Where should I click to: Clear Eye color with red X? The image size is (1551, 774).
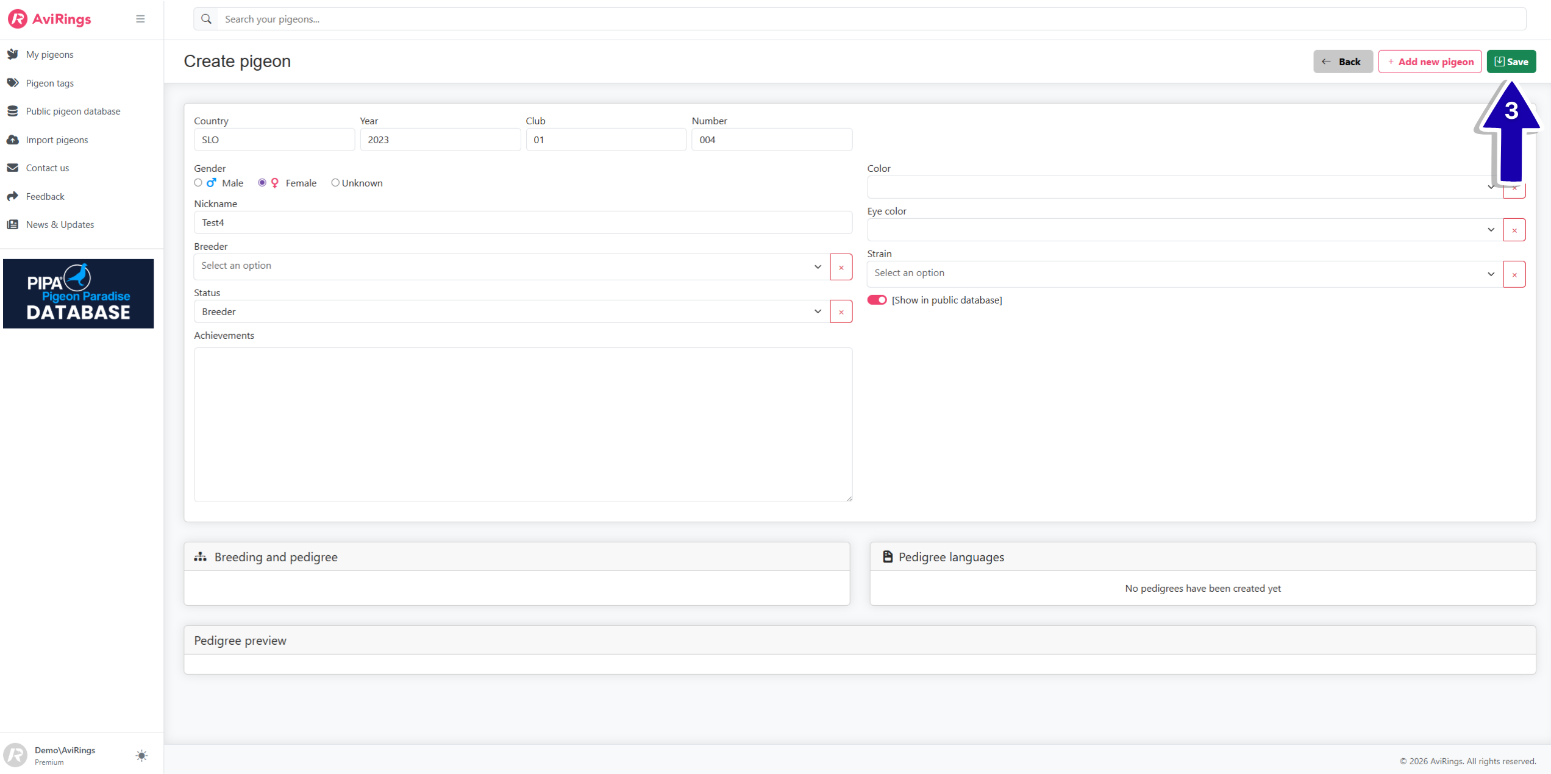point(1514,230)
